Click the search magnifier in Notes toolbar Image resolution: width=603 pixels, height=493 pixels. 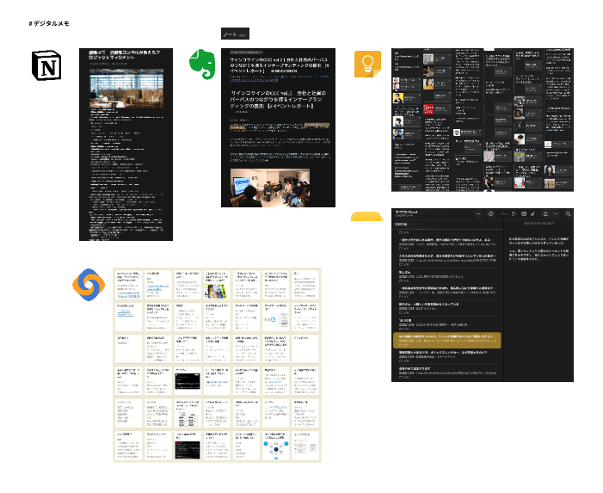[x=569, y=213]
